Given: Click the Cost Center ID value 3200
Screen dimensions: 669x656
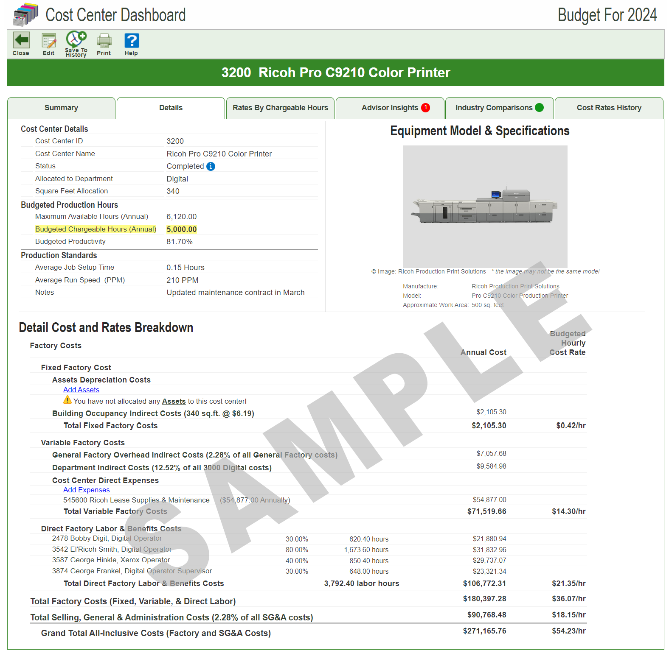Looking at the screenshot, I should pos(175,141).
